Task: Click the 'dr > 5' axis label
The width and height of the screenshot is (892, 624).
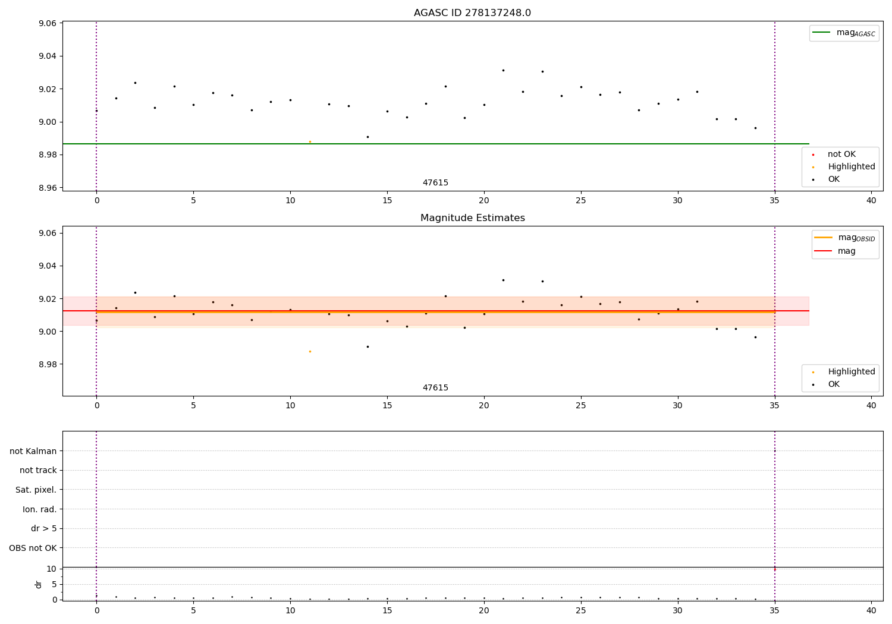Action: tap(44, 529)
